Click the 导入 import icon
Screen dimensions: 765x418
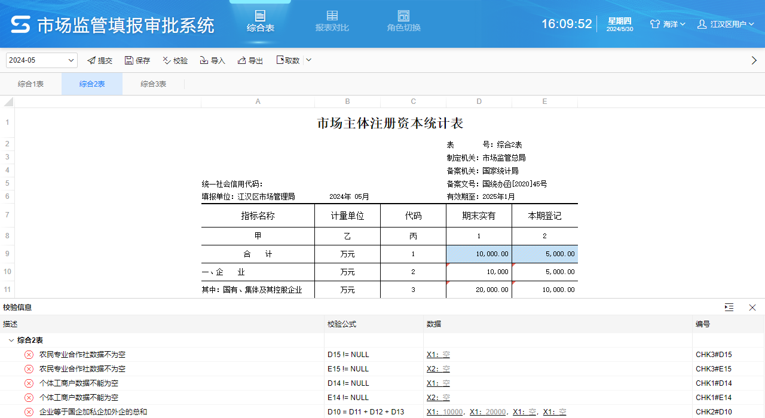[204, 60]
